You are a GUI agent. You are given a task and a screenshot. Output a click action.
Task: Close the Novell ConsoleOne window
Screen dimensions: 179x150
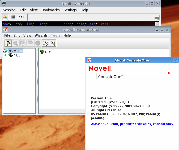167,30
